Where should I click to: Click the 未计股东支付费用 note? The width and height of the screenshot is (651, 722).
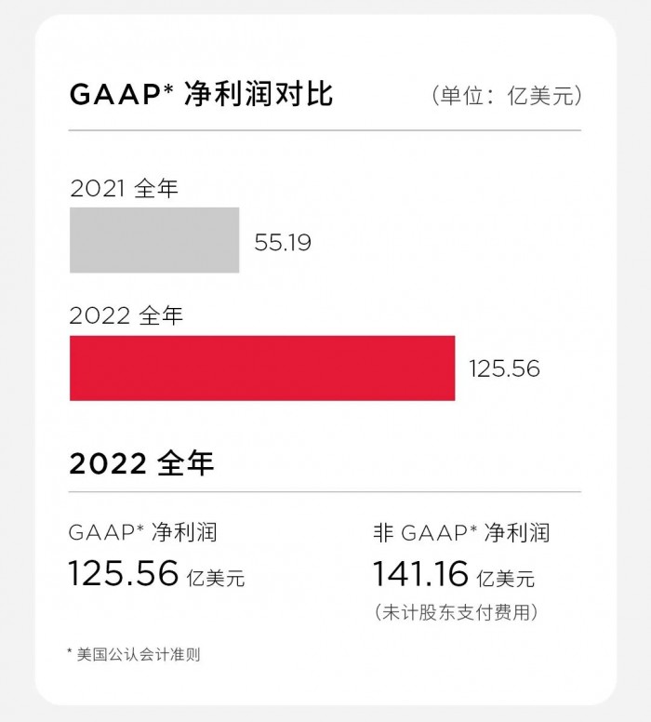(x=457, y=612)
